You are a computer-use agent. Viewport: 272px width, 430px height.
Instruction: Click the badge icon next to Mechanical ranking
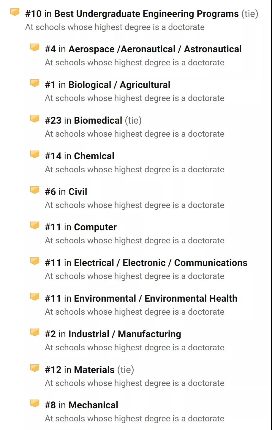click(35, 403)
